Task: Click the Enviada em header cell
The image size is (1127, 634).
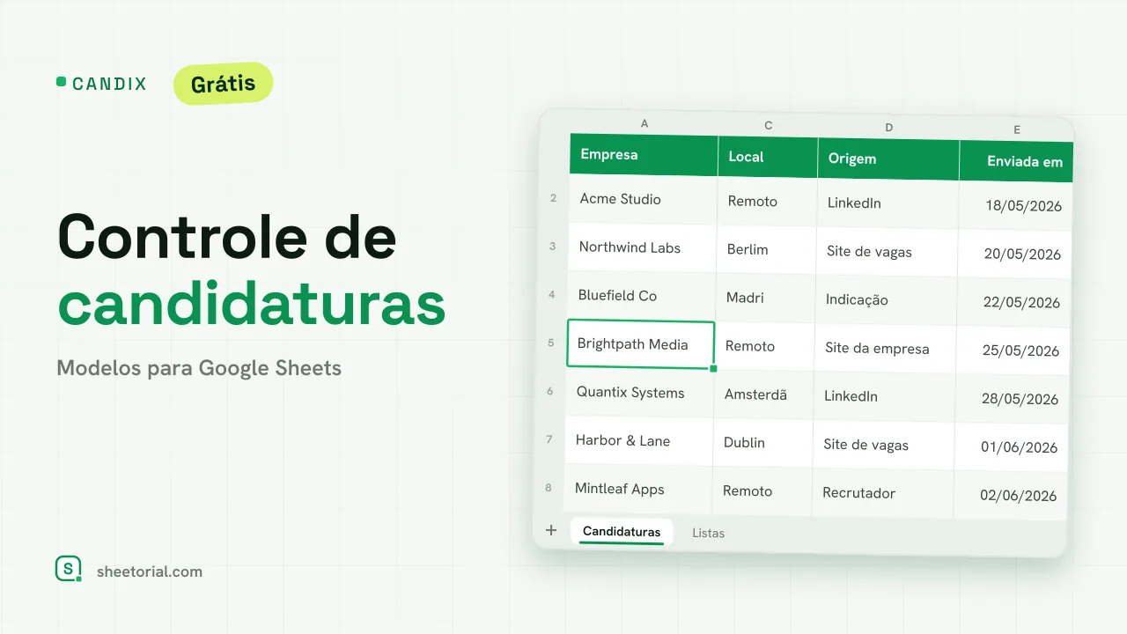Action: (x=1015, y=161)
